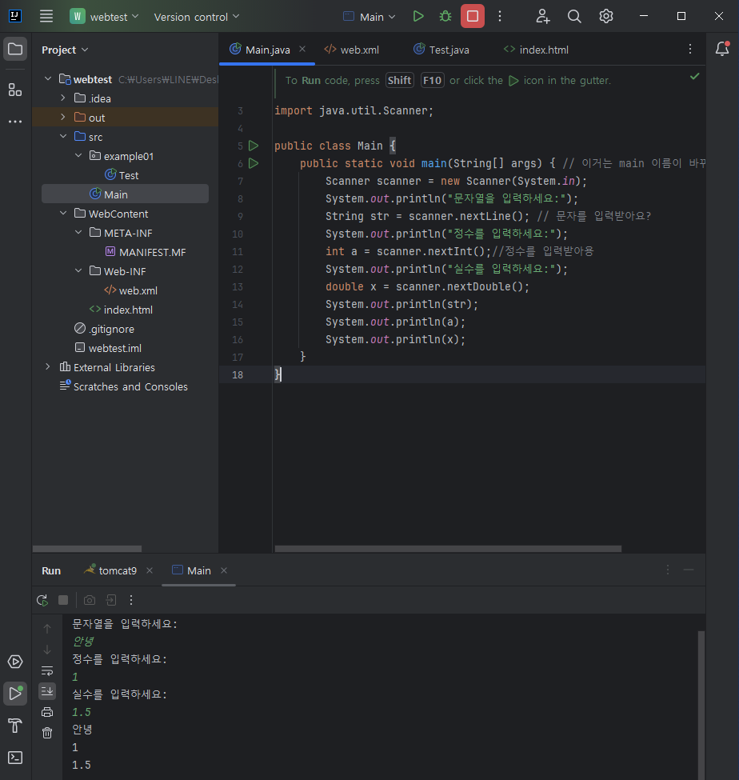Toggle the Project tool window folder icon

15,49
